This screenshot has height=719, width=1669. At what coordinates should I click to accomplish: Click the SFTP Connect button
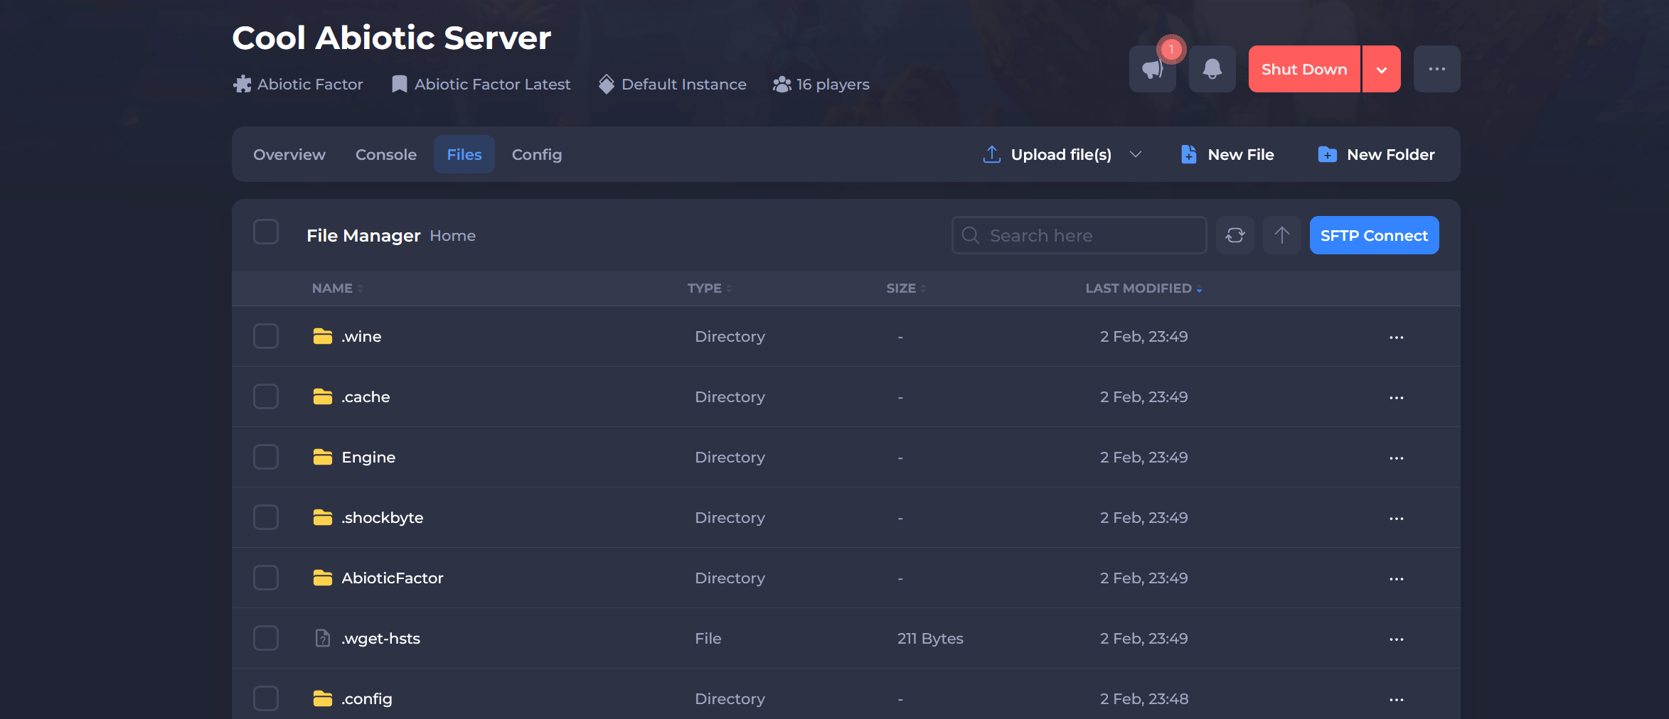click(1374, 235)
